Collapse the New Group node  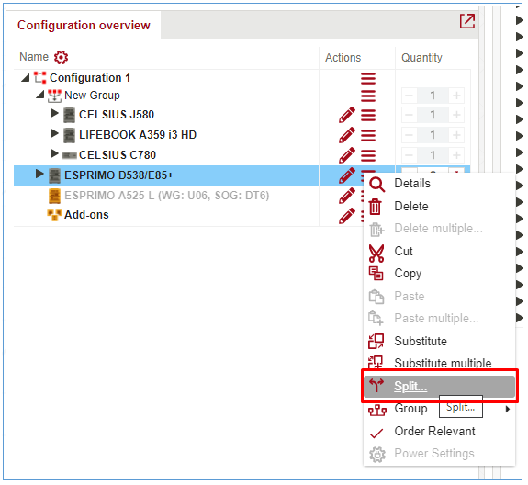click(x=40, y=95)
